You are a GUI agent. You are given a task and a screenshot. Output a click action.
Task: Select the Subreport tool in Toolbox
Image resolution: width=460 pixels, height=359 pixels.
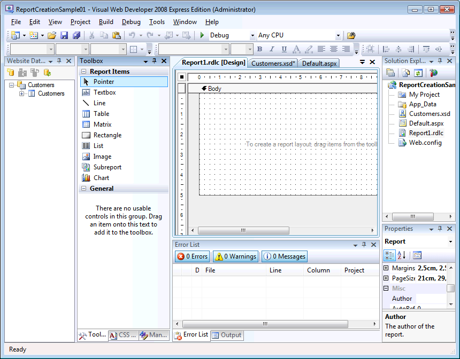coord(107,167)
